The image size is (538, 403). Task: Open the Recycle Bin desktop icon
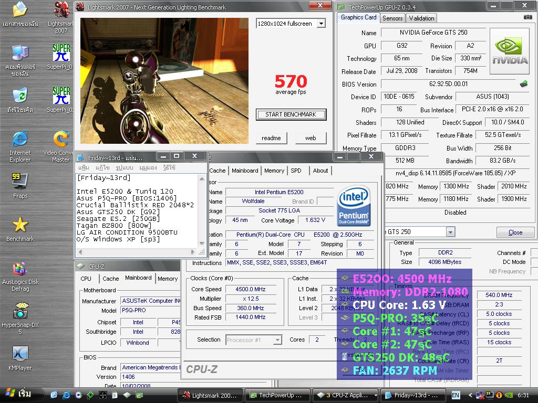(20, 100)
